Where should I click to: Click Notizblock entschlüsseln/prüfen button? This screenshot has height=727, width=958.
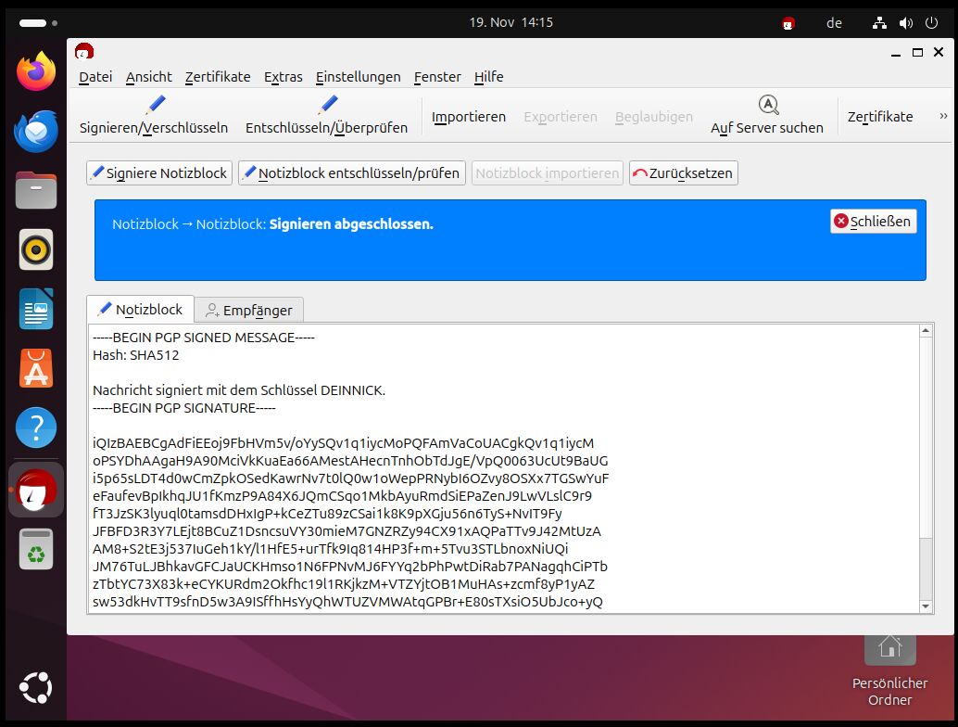coord(351,173)
